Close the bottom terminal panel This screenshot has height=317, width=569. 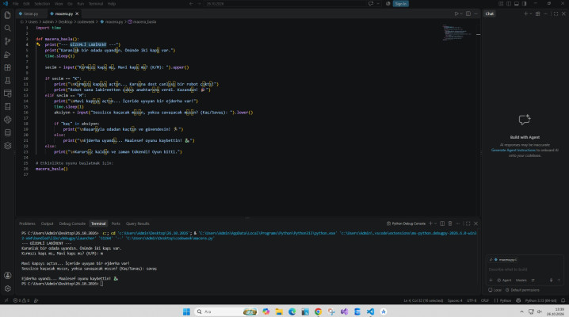pos(475,223)
